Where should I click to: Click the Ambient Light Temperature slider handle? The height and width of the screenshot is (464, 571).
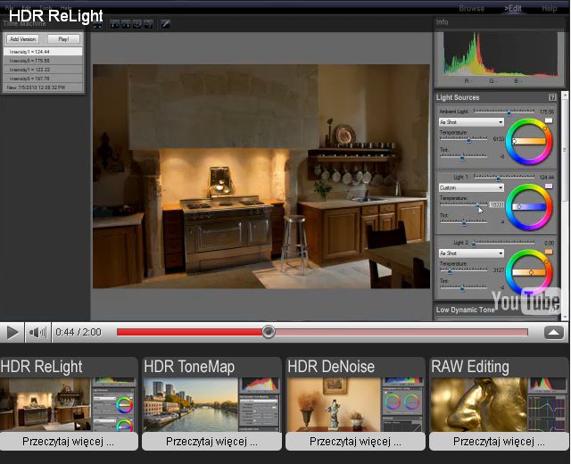point(469,140)
